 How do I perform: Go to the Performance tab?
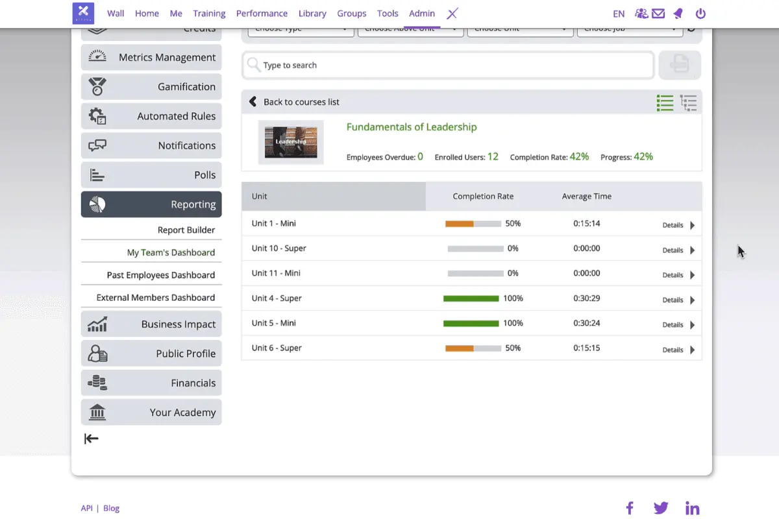tap(262, 13)
